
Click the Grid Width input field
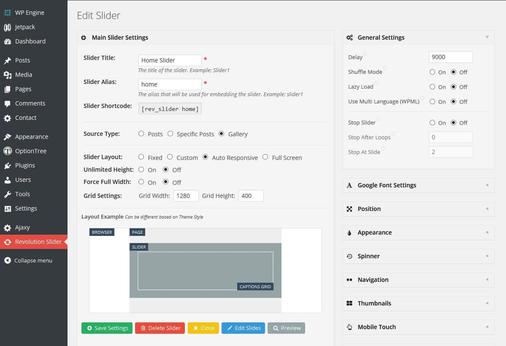(185, 196)
